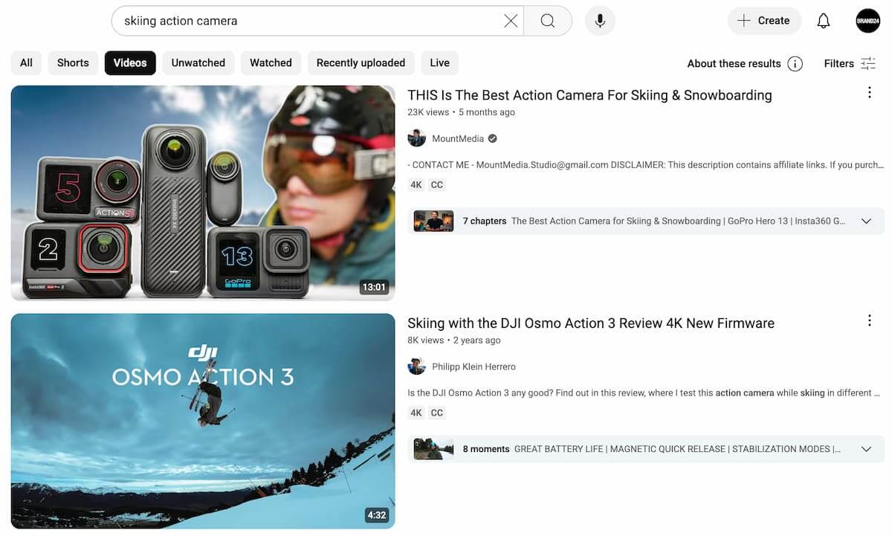
Task: Open the DJI Osmo Action 3 video thumbnail
Action: (x=202, y=421)
